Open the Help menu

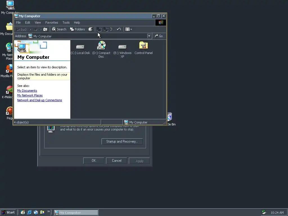coord(77,22)
